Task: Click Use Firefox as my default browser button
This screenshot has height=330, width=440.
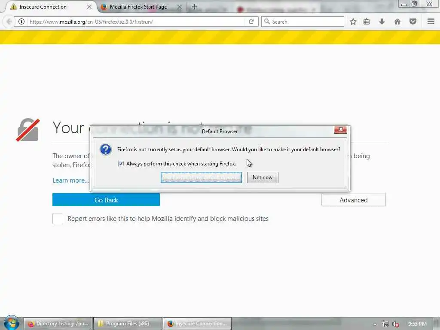Action: coord(201,177)
